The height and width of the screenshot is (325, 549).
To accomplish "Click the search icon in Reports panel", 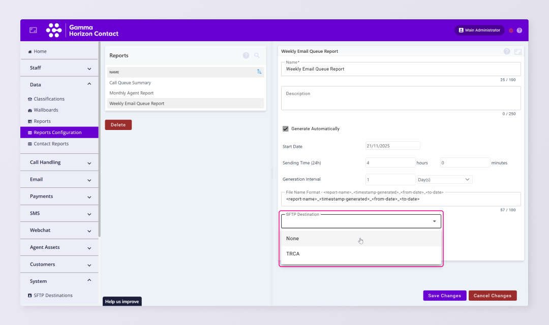I will 257,55.
